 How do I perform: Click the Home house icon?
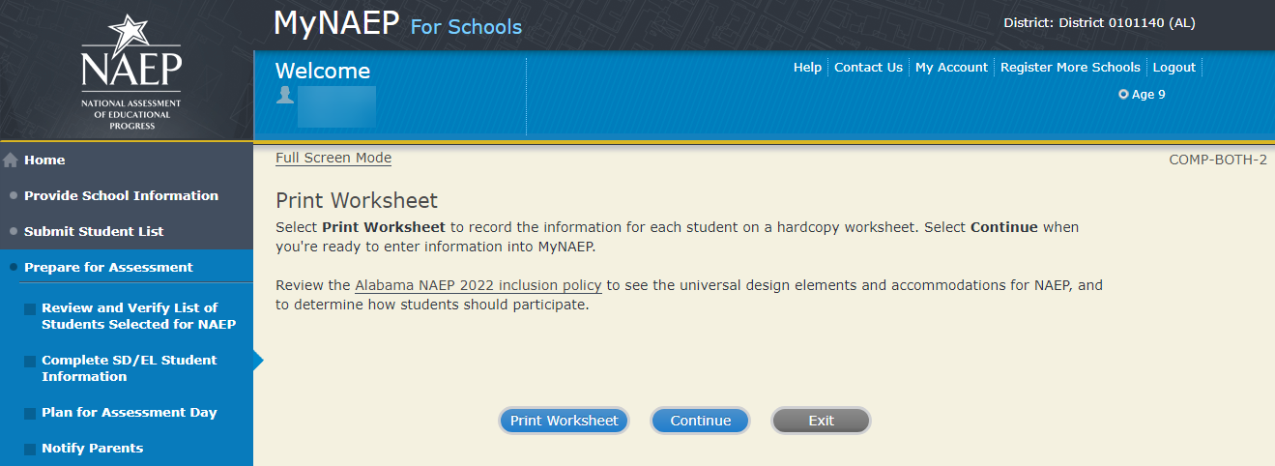click(11, 160)
